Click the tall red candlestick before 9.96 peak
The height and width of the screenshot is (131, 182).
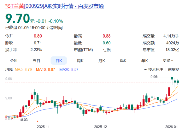pos(169,91)
